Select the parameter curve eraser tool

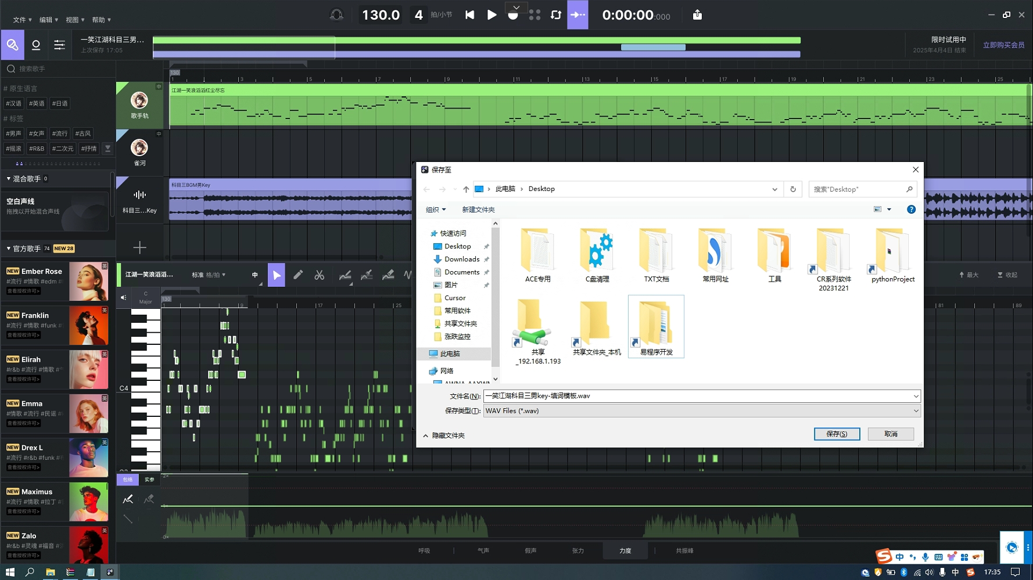(149, 499)
